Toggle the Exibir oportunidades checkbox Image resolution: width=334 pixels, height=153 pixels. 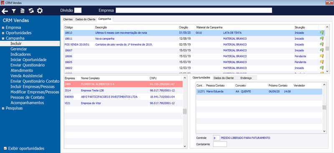5,148
